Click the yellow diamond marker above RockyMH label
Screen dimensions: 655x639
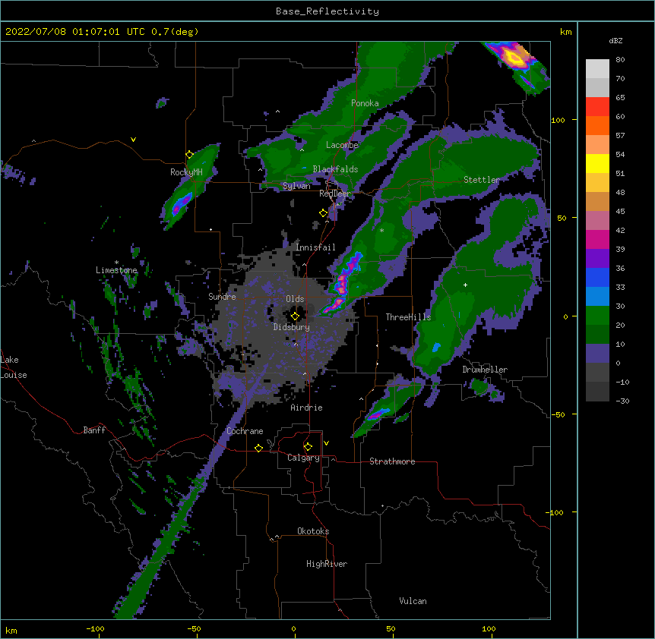(x=190, y=155)
